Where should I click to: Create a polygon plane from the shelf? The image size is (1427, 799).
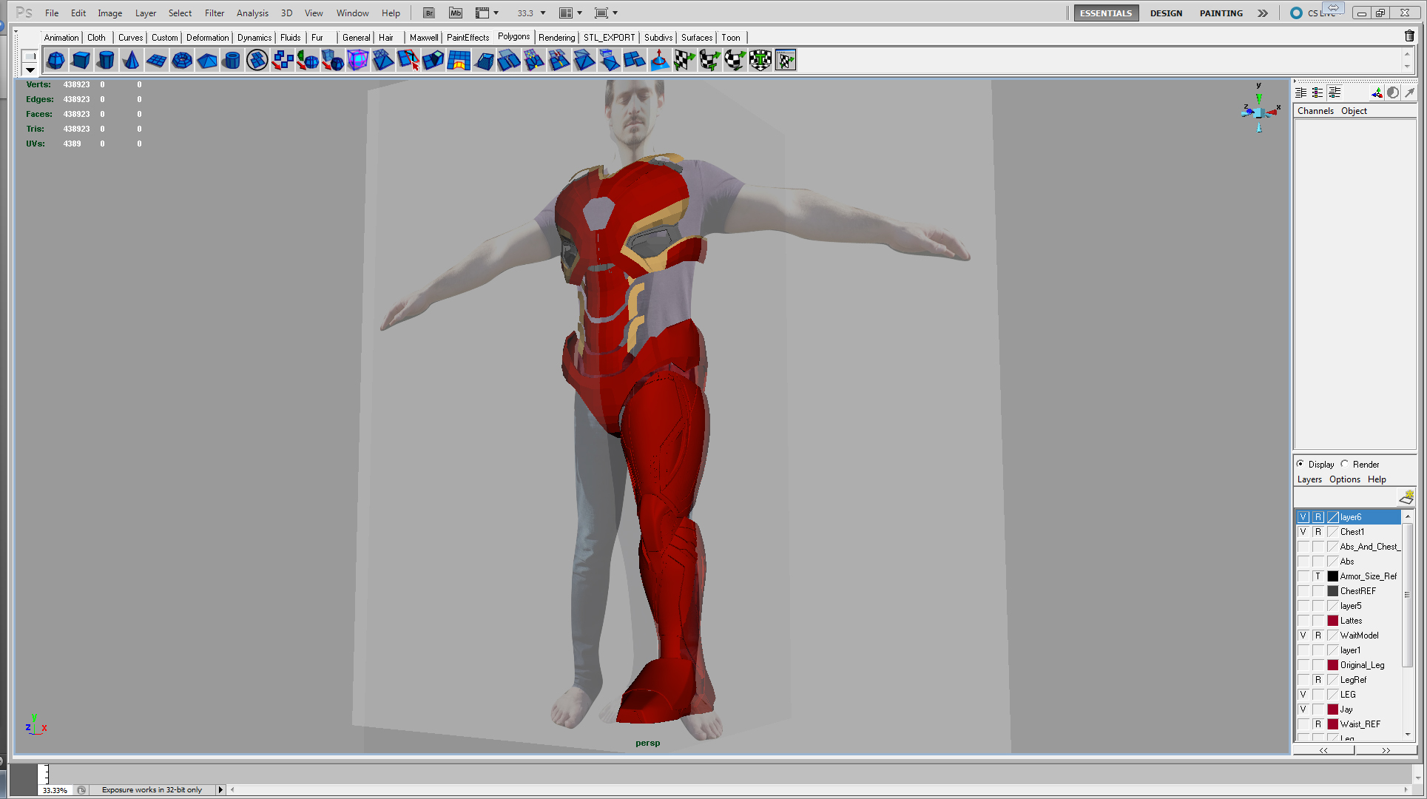tap(156, 61)
